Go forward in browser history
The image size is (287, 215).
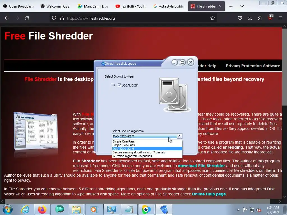17,18
